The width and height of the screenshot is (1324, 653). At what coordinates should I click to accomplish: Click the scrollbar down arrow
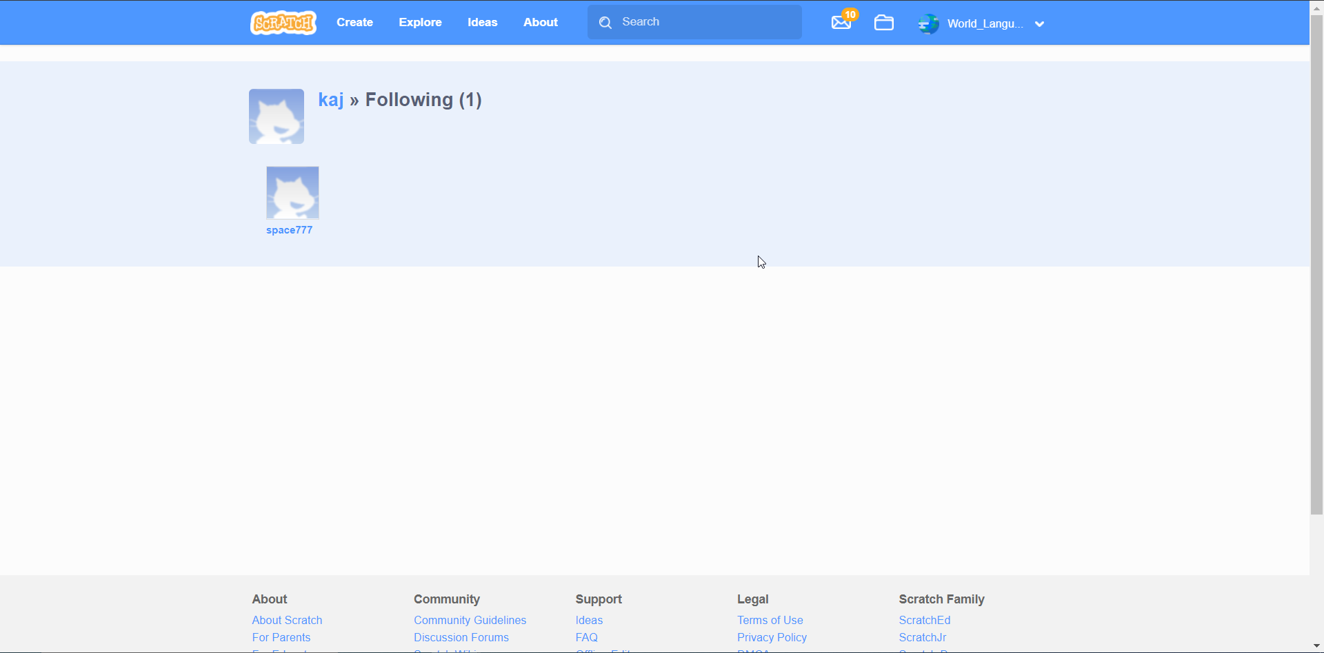click(1316, 646)
